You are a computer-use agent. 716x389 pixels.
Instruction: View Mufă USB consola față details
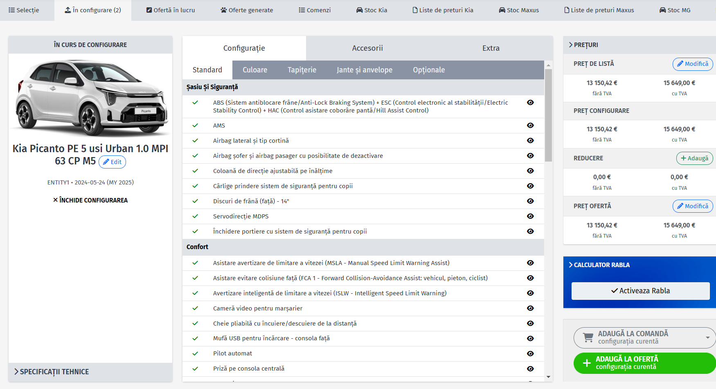click(530, 339)
